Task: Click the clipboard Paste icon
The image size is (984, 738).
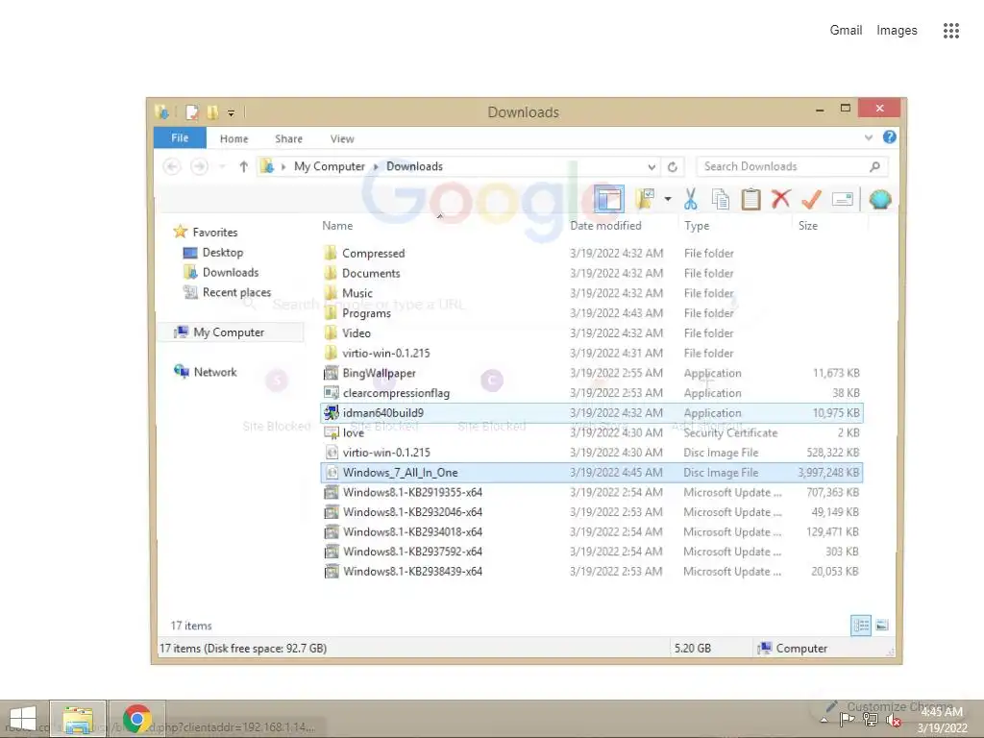Action: (750, 200)
